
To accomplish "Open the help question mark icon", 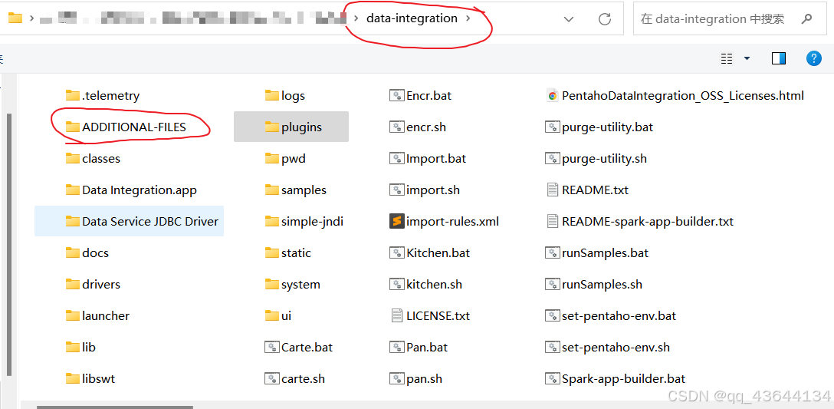I will (x=814, y=58).
